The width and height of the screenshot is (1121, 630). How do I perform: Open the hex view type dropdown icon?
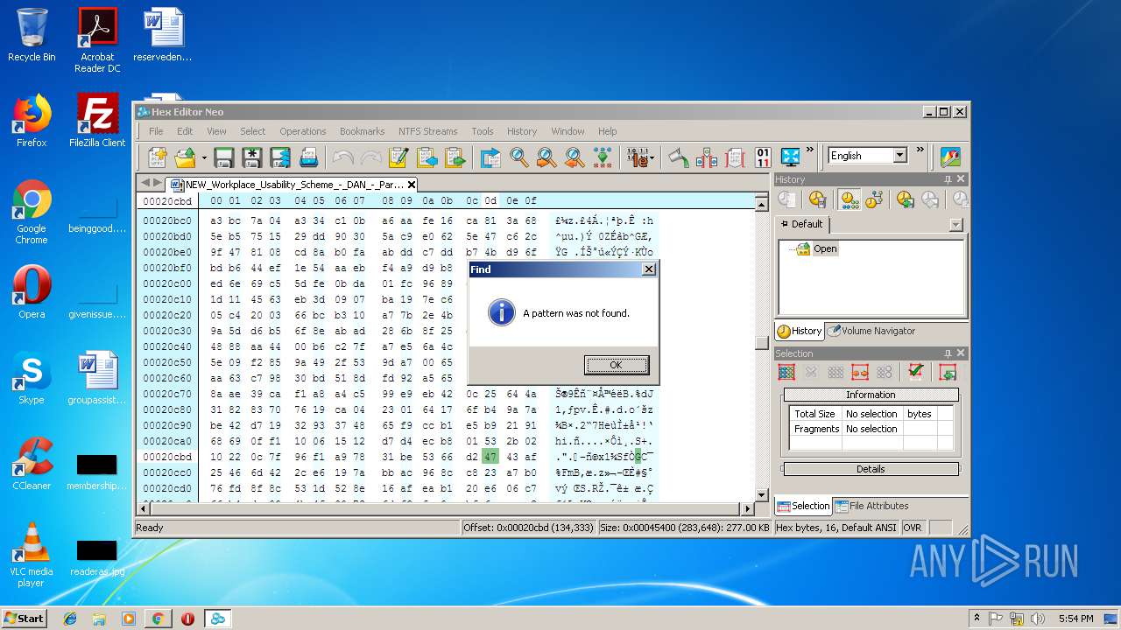tap(638, 157)
